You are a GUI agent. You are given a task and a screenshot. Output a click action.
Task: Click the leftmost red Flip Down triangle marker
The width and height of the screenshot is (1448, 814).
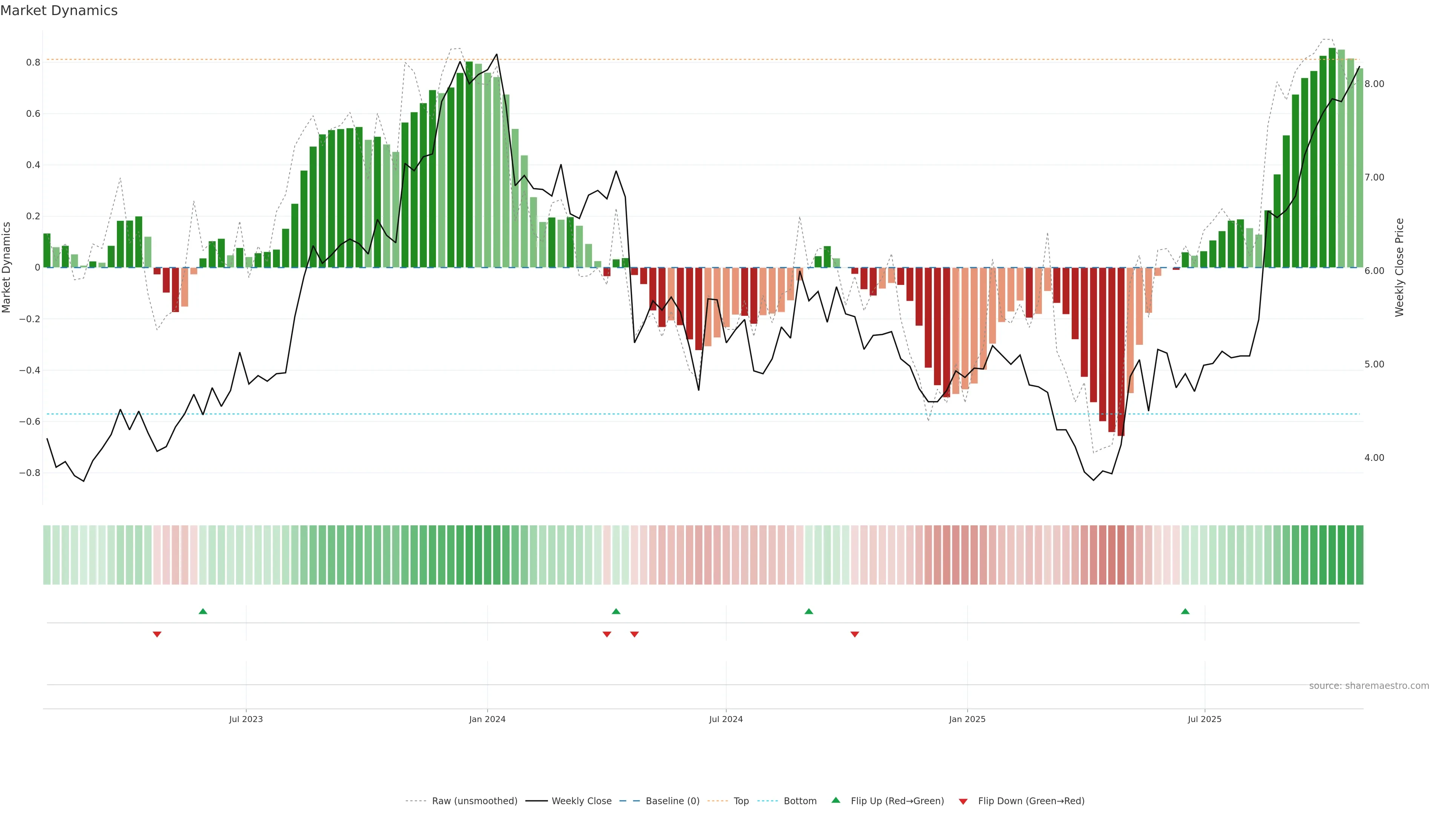point(157,634)
